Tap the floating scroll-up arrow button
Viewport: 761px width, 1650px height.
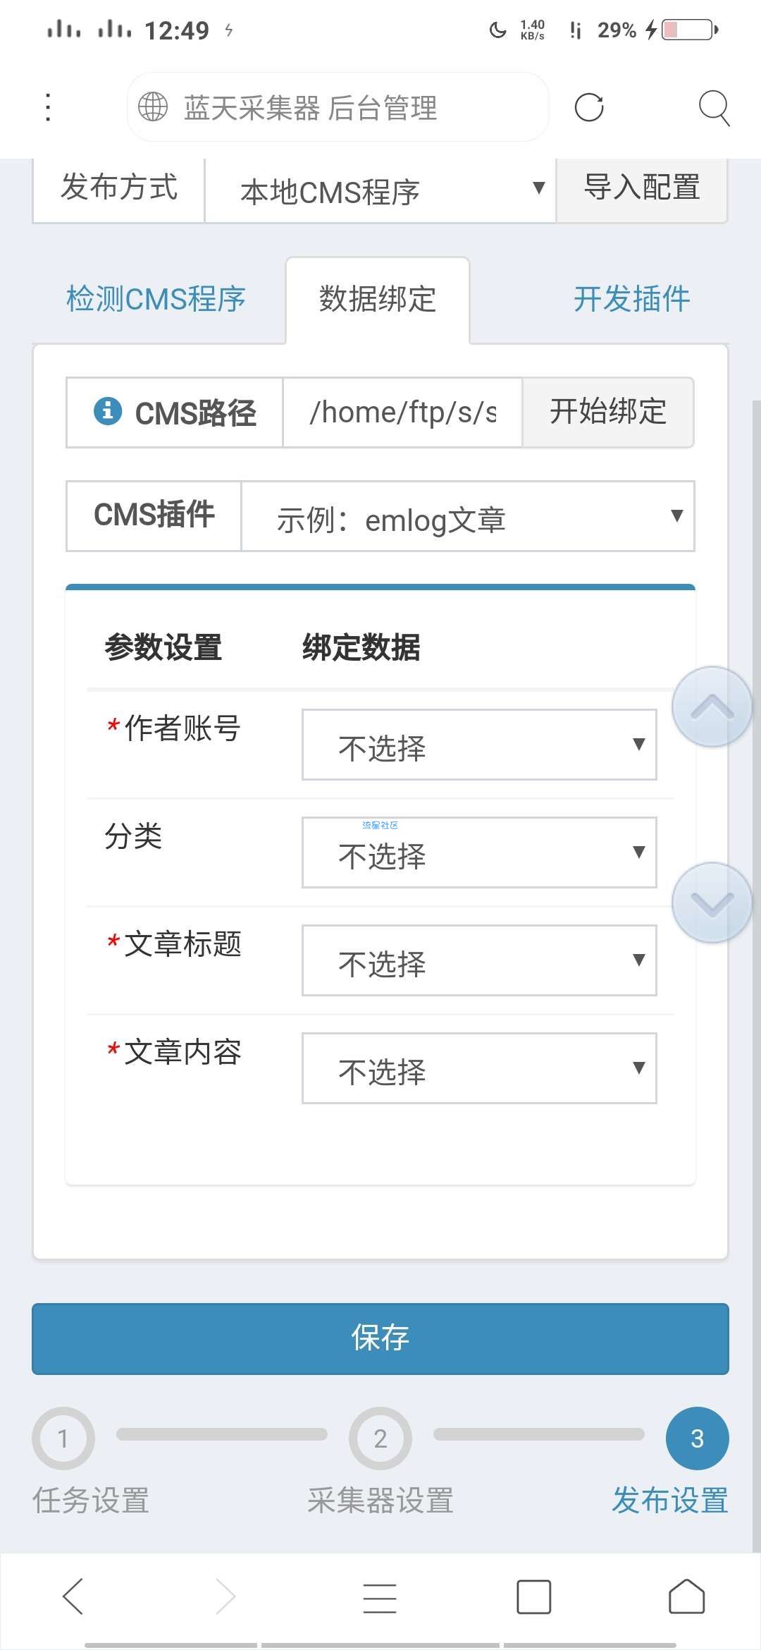pos(712,707)
